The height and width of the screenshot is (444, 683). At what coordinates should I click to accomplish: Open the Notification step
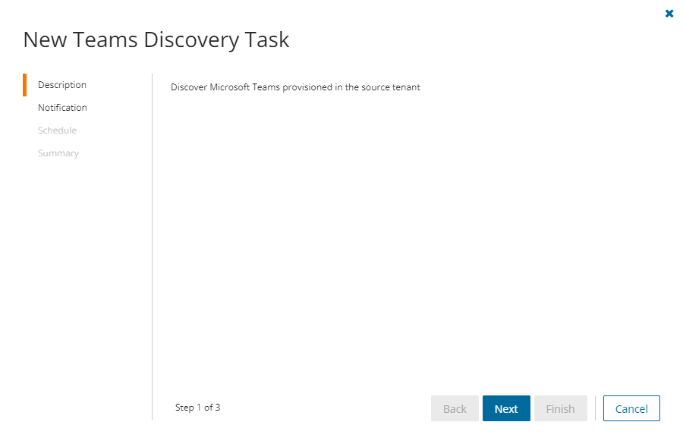62,108
